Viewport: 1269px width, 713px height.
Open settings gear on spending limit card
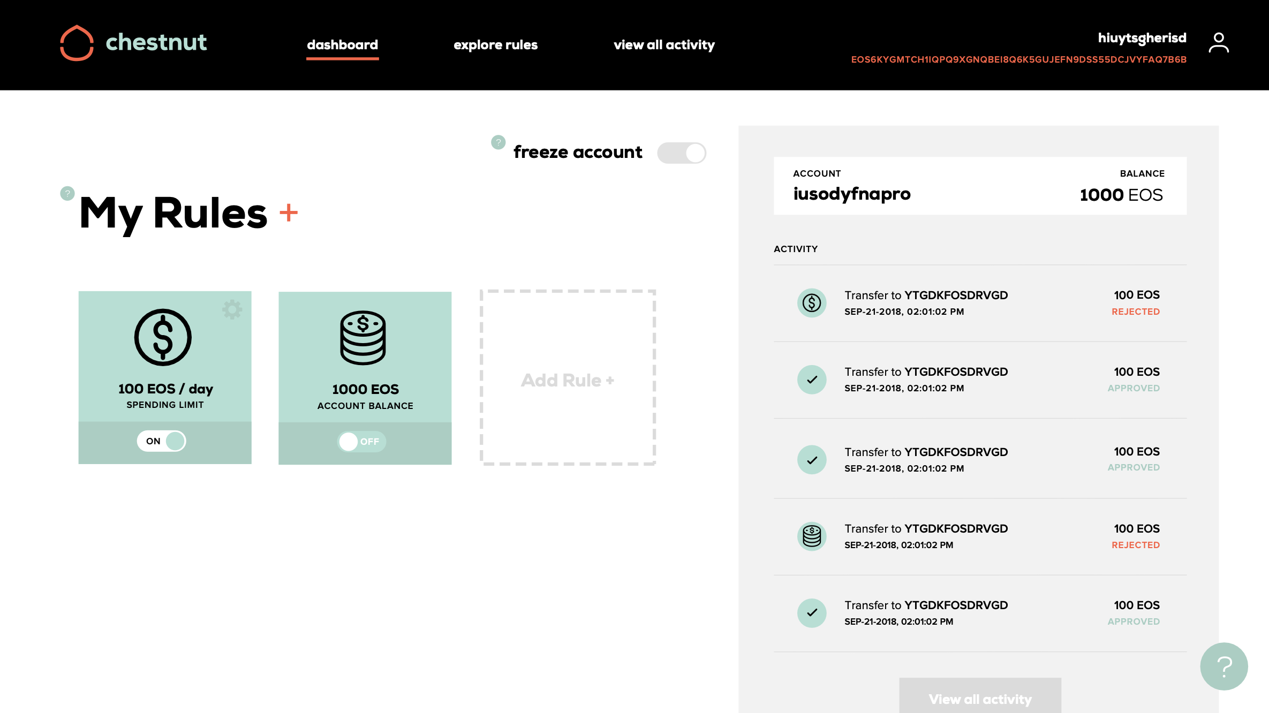click(x=232, y=309)
